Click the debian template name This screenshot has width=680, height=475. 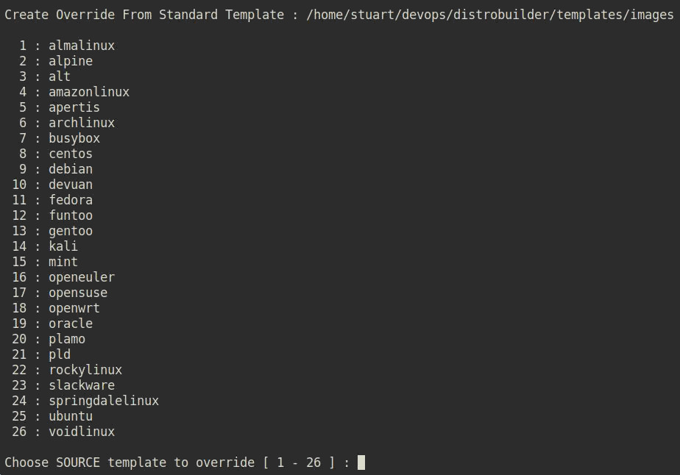point(71,169)
